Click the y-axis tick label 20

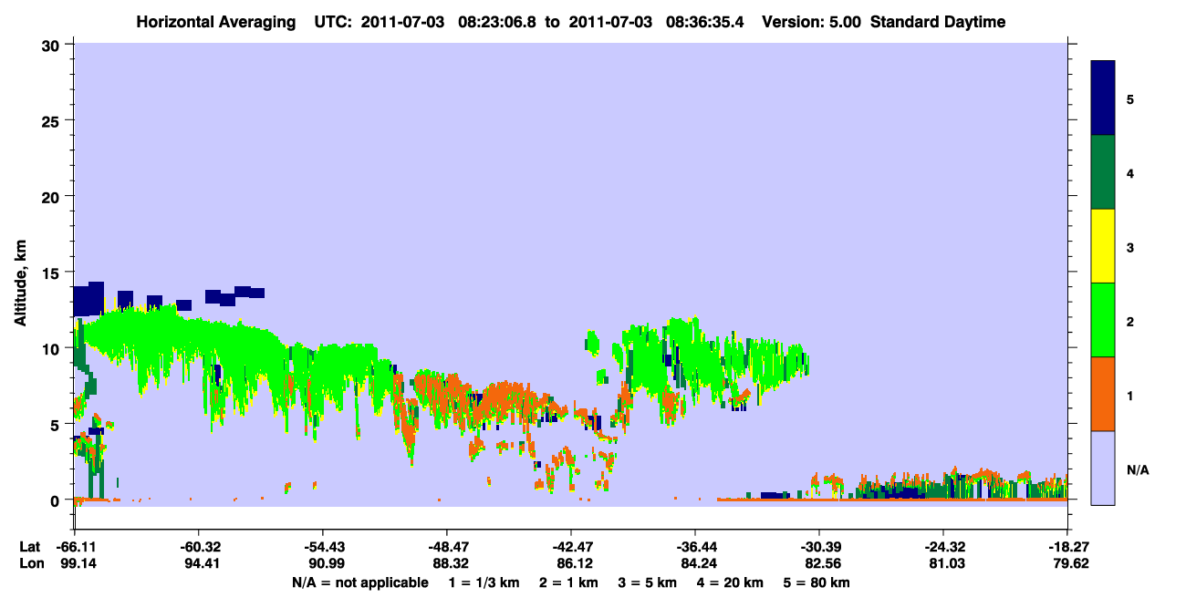[x=53, y=197]
